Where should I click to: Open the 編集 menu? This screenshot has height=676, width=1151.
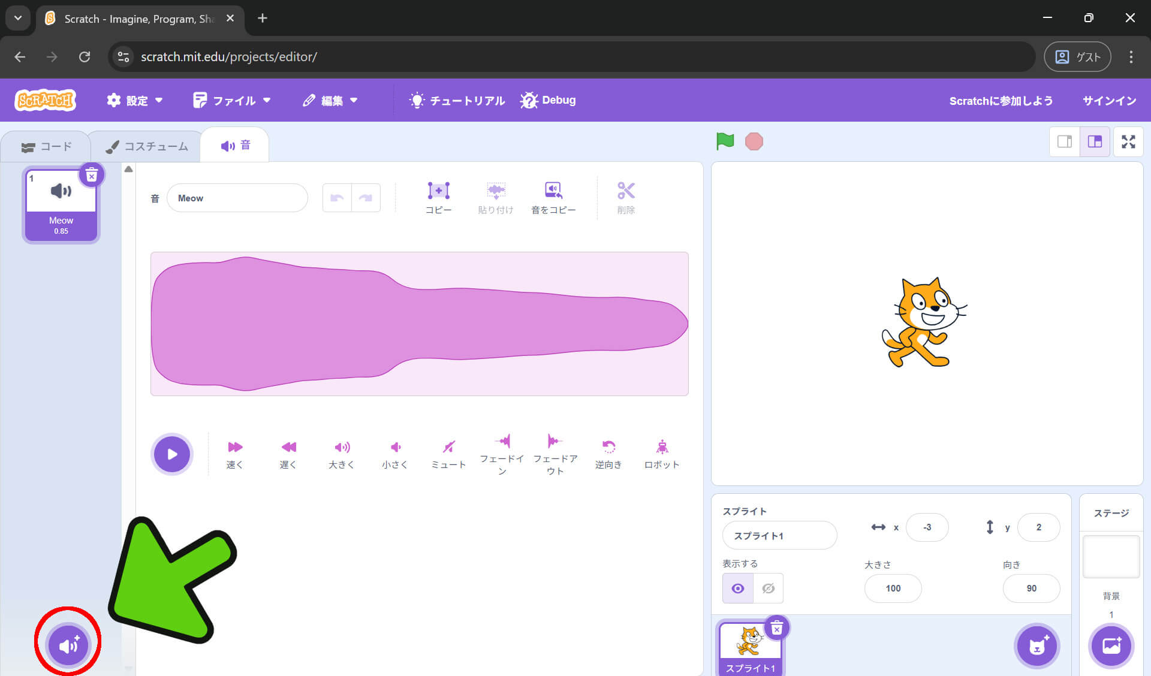coord(330,100)
